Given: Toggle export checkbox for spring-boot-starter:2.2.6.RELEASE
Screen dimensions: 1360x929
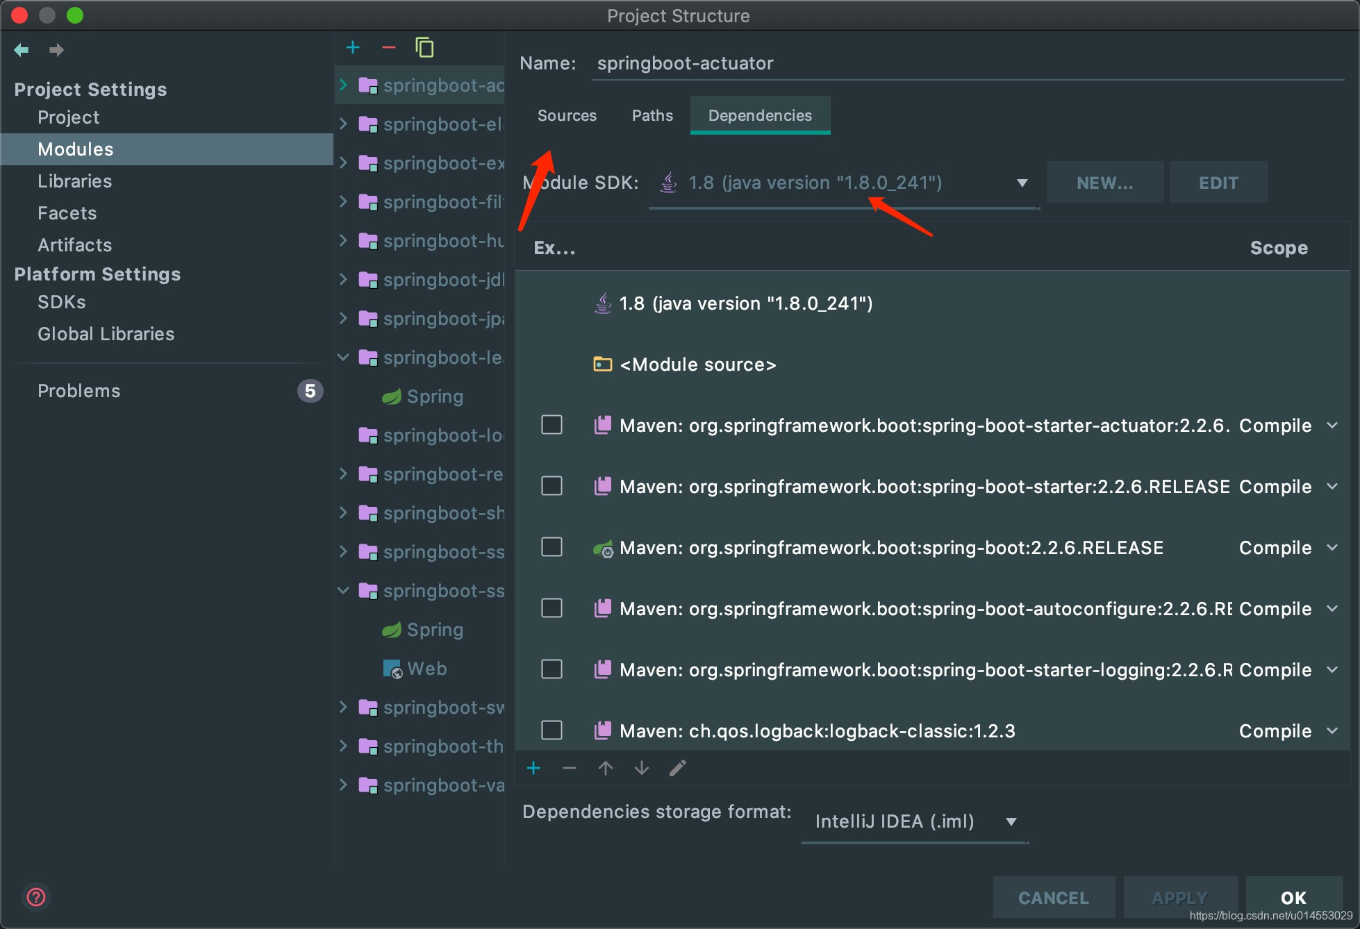Looking at the screenshot, I should tap(552, 485).
